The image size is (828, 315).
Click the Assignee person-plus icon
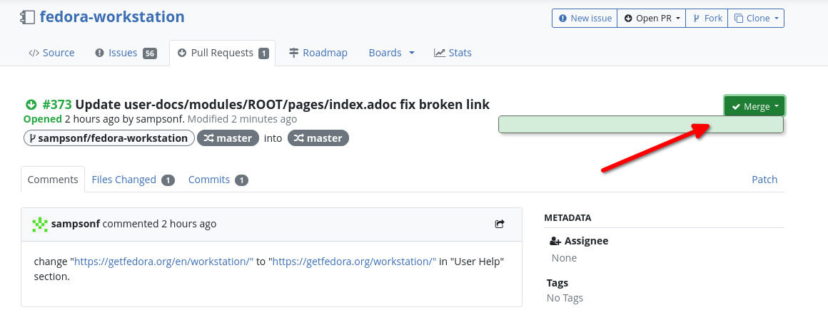pyautogui.click(x=555, y=242)
